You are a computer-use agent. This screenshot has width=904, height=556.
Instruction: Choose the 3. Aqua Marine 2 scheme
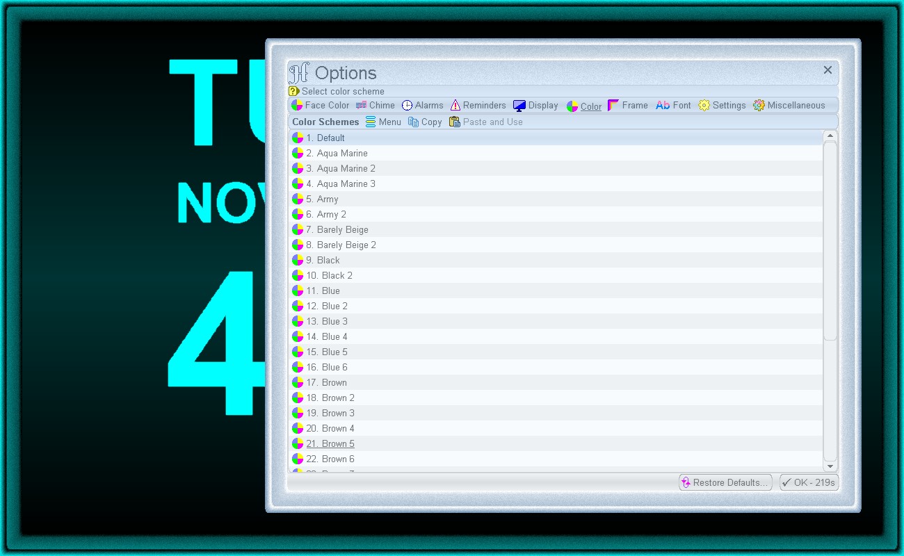556,168
